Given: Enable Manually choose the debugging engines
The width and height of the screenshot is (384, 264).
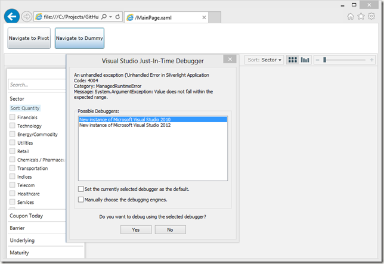Looking at the screenshot, I should click(81, 200).
